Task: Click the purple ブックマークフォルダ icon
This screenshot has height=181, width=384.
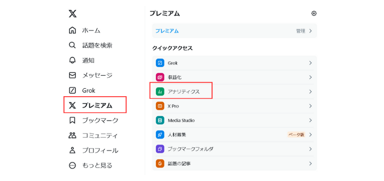Action: click(x=160, y=149)
